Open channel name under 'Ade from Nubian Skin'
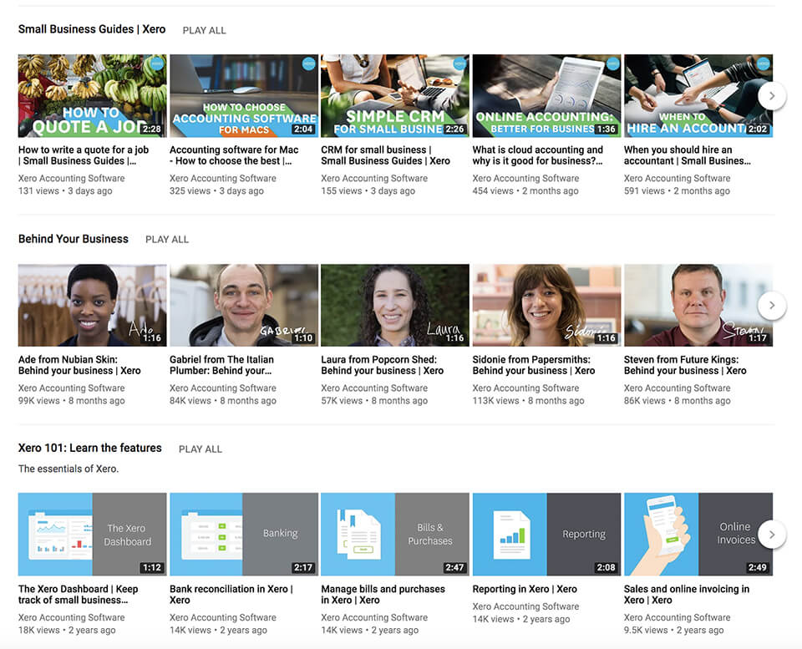 click(x=72, y=388)
